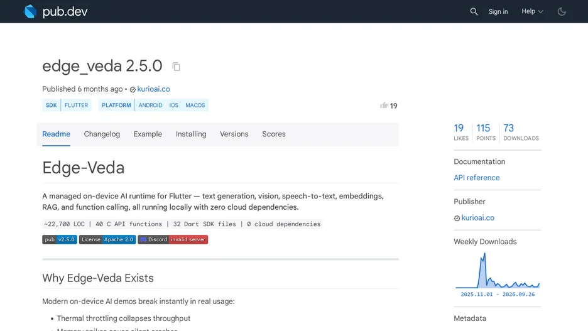This screenshot has height=331, width=588.
Task: Click the pub.dev Dart logo icon
Action: click(x=30, y=11)
